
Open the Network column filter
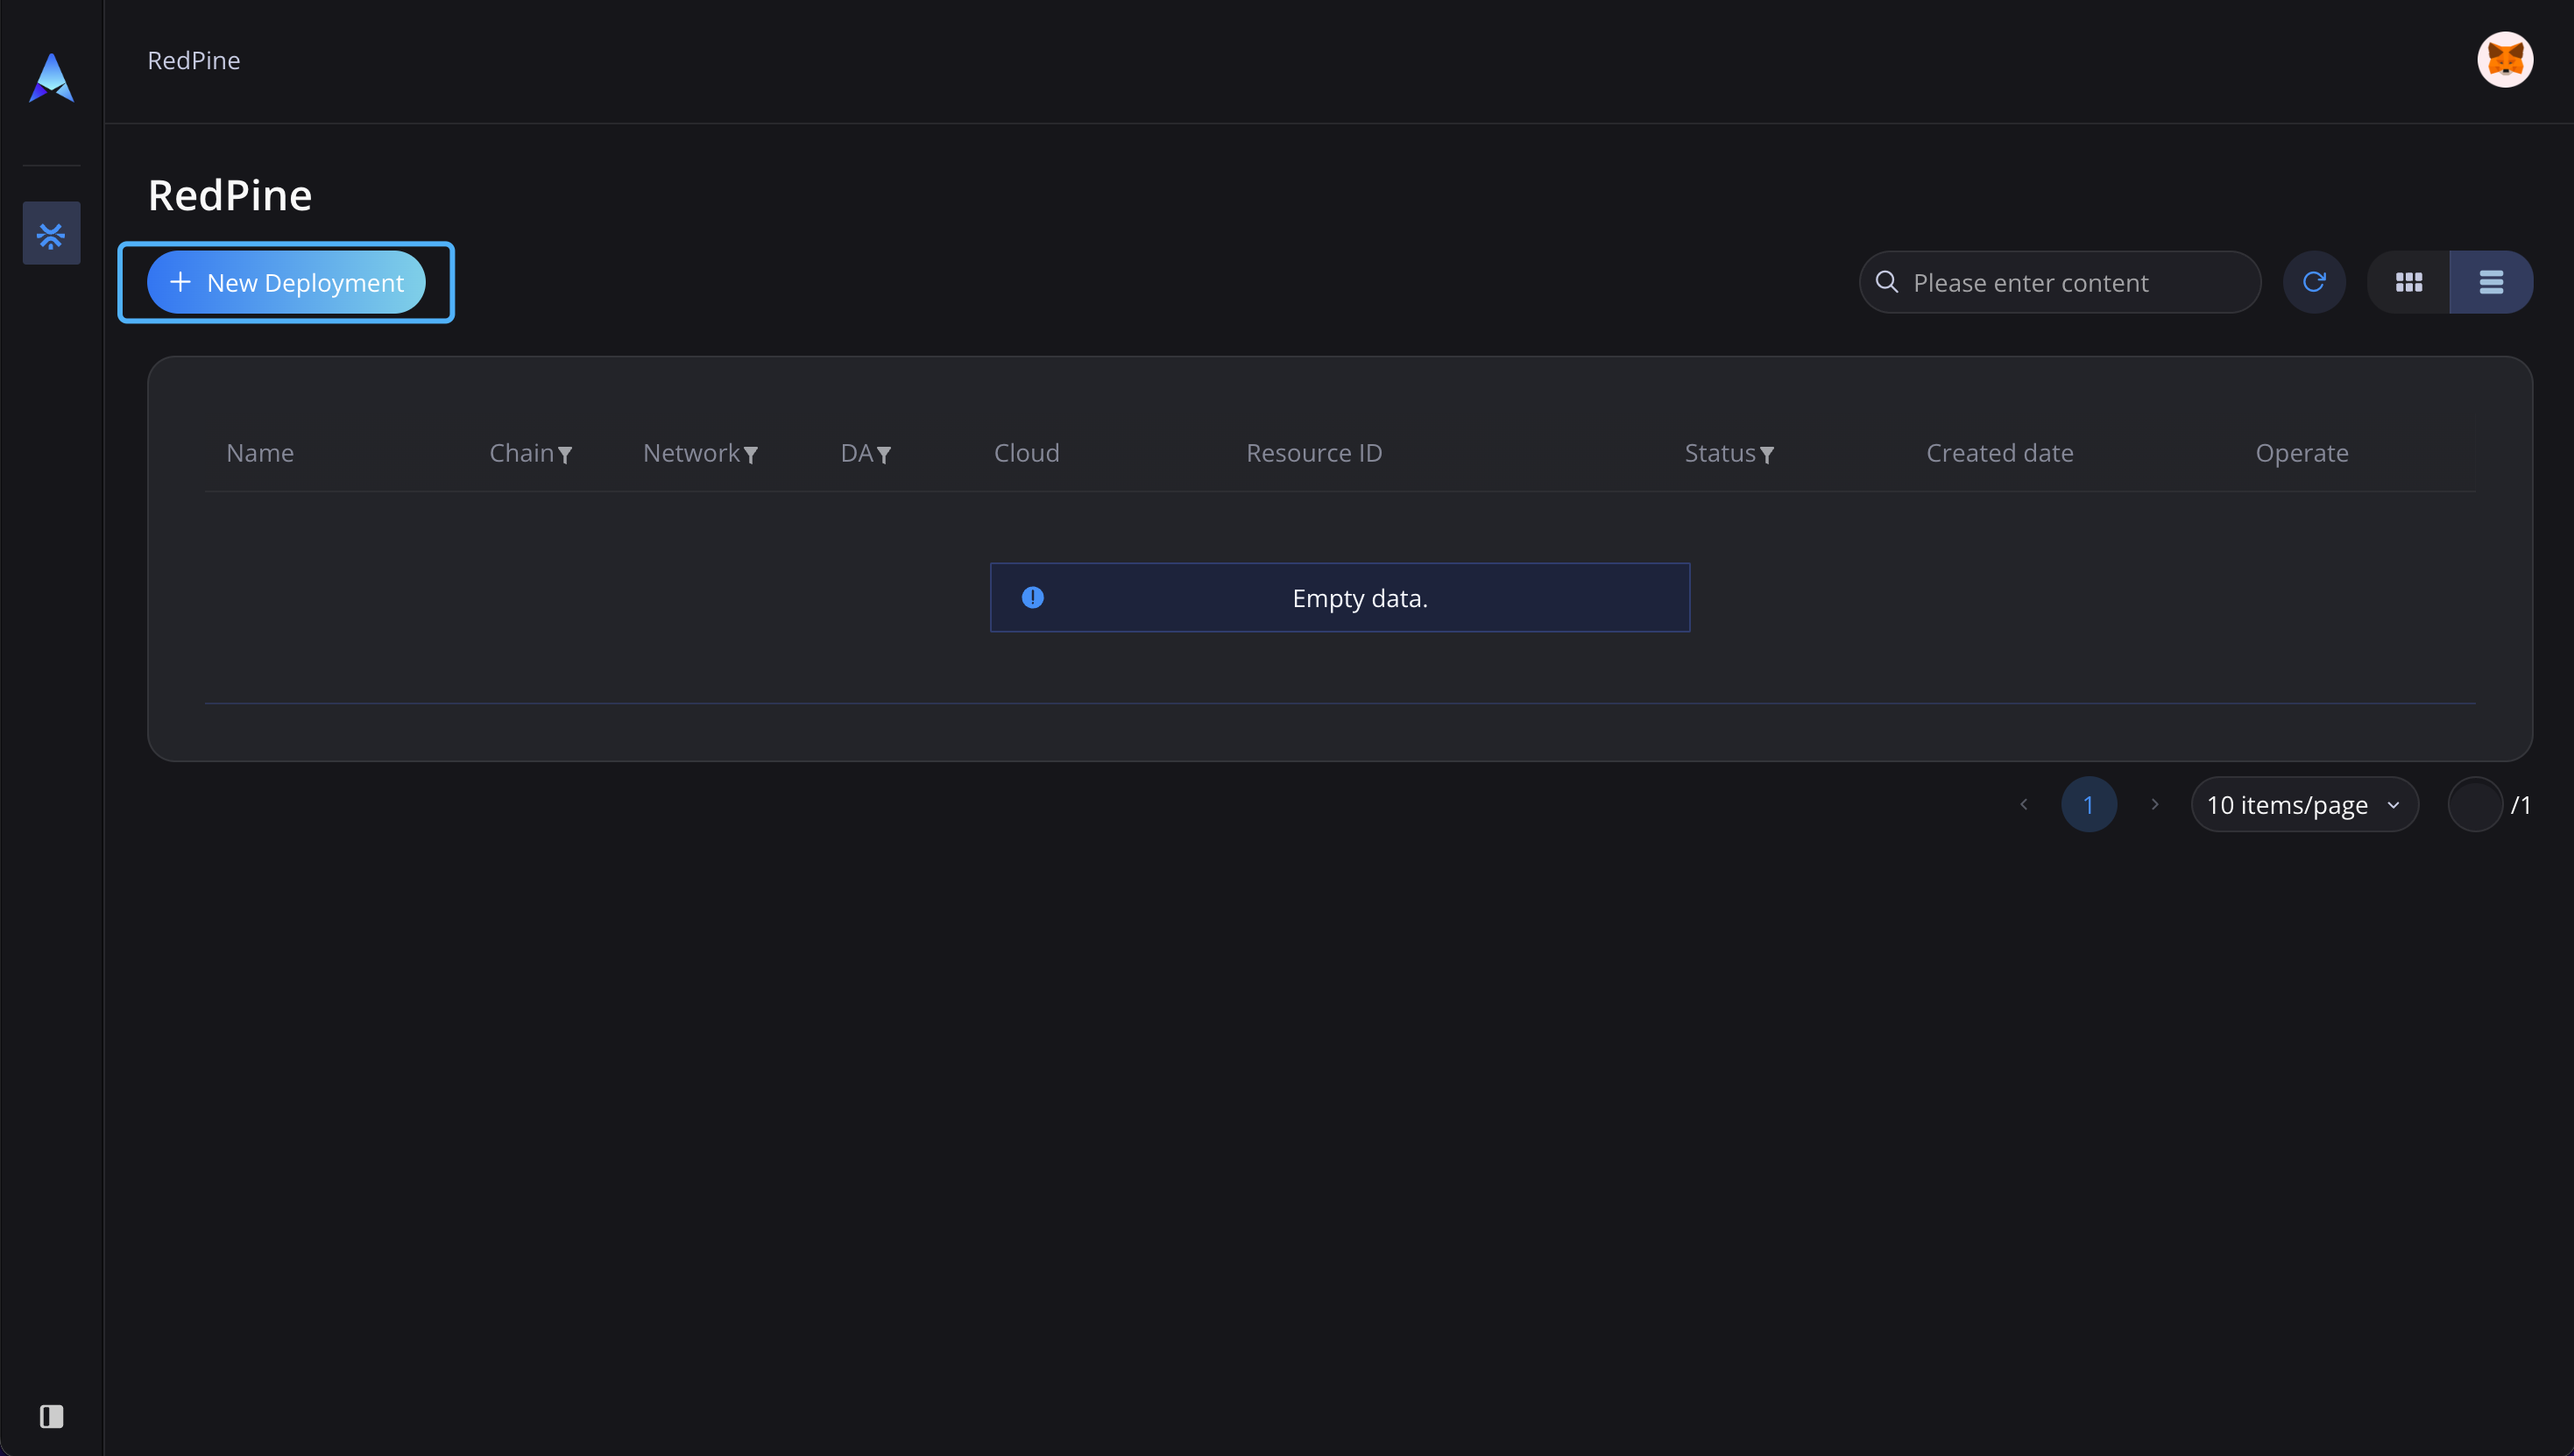[x=751, y=455]
